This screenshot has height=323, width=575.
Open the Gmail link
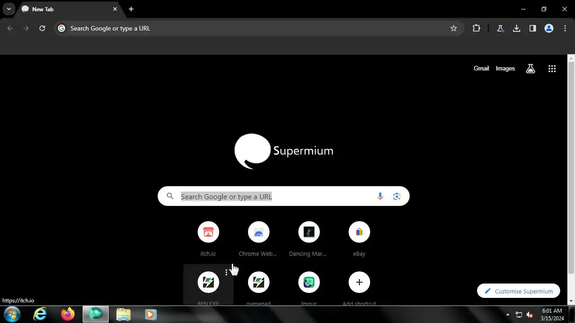pos(481,68)
